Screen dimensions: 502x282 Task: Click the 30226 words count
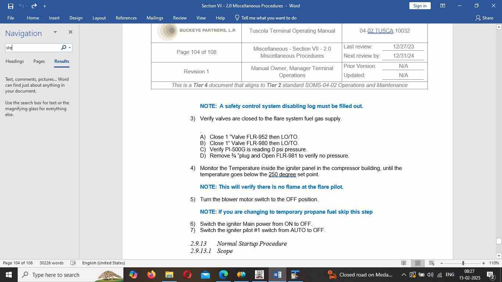point(51,263)
